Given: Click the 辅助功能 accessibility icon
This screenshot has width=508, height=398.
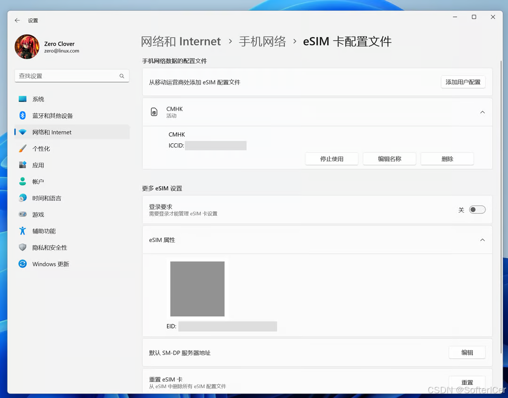Looking at the screenshot, I should click(23, 231).
